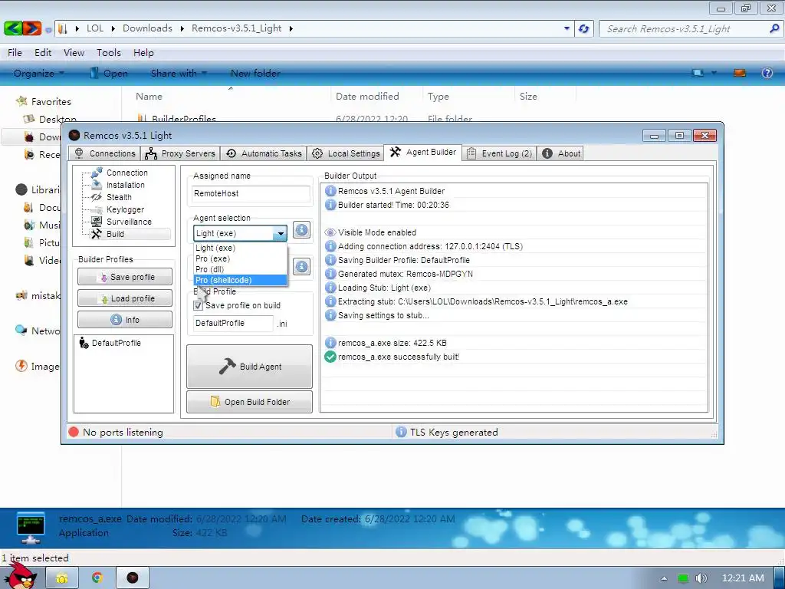
Task: Click the Explorer refresh icon
Action: click(583, 28)
